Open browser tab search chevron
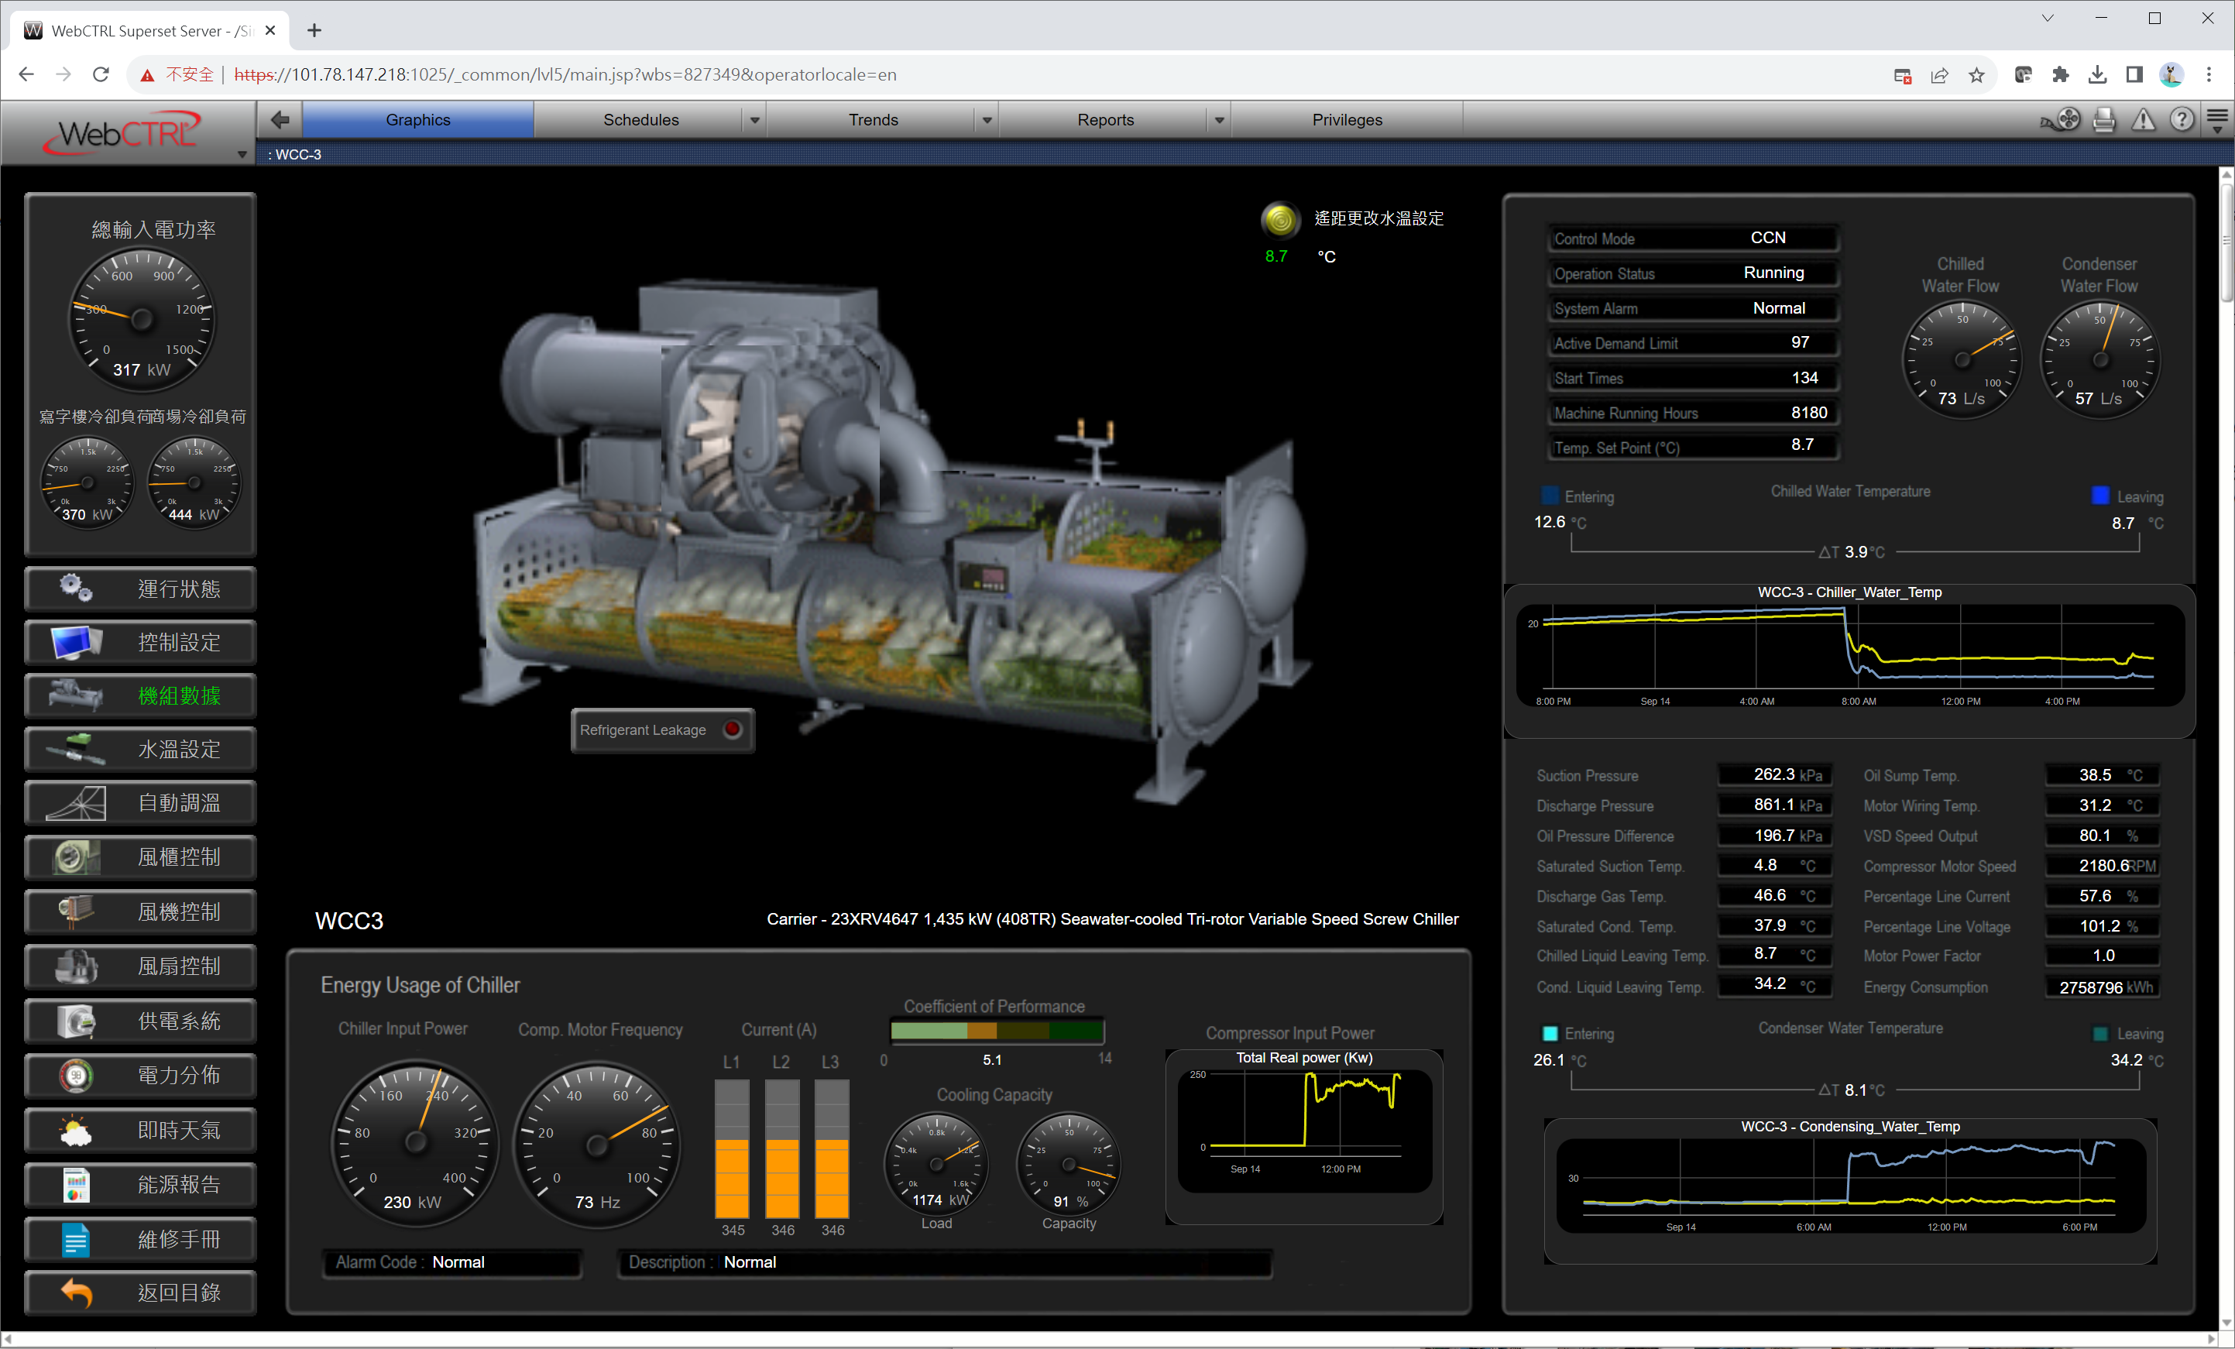2235x1349 pixels. [x=2048, y=18]
